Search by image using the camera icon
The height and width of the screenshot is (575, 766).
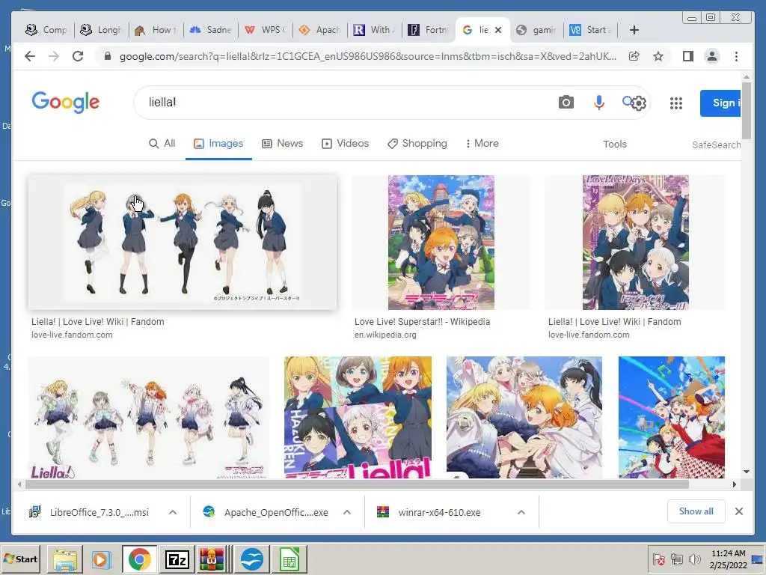point(566,102)
